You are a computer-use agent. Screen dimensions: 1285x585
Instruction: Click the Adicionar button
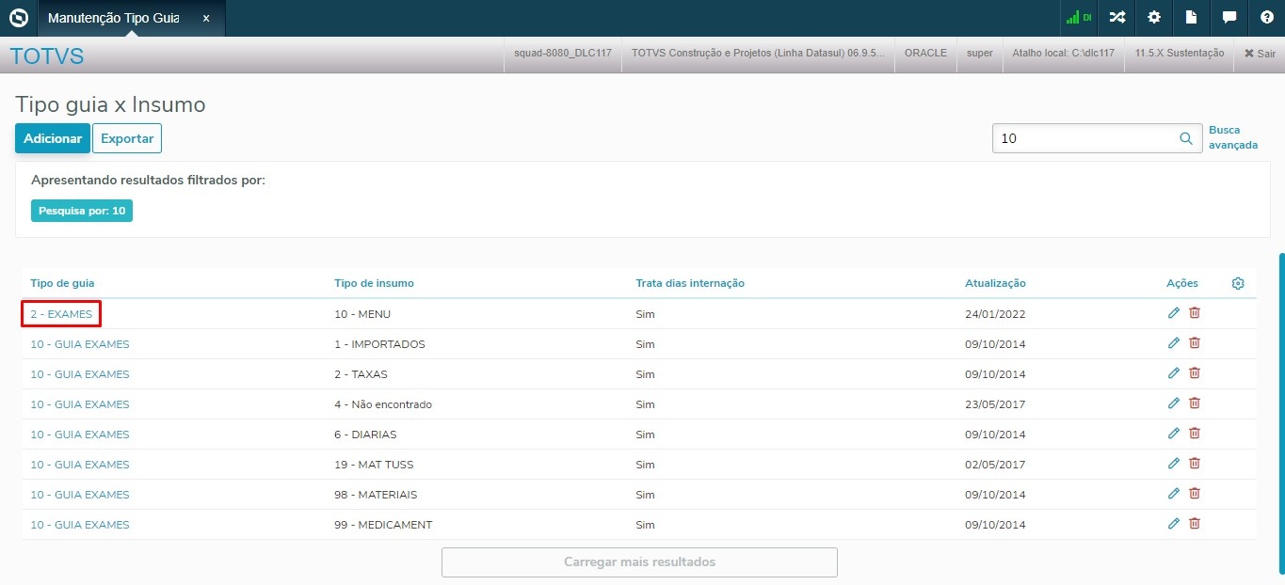53,138
